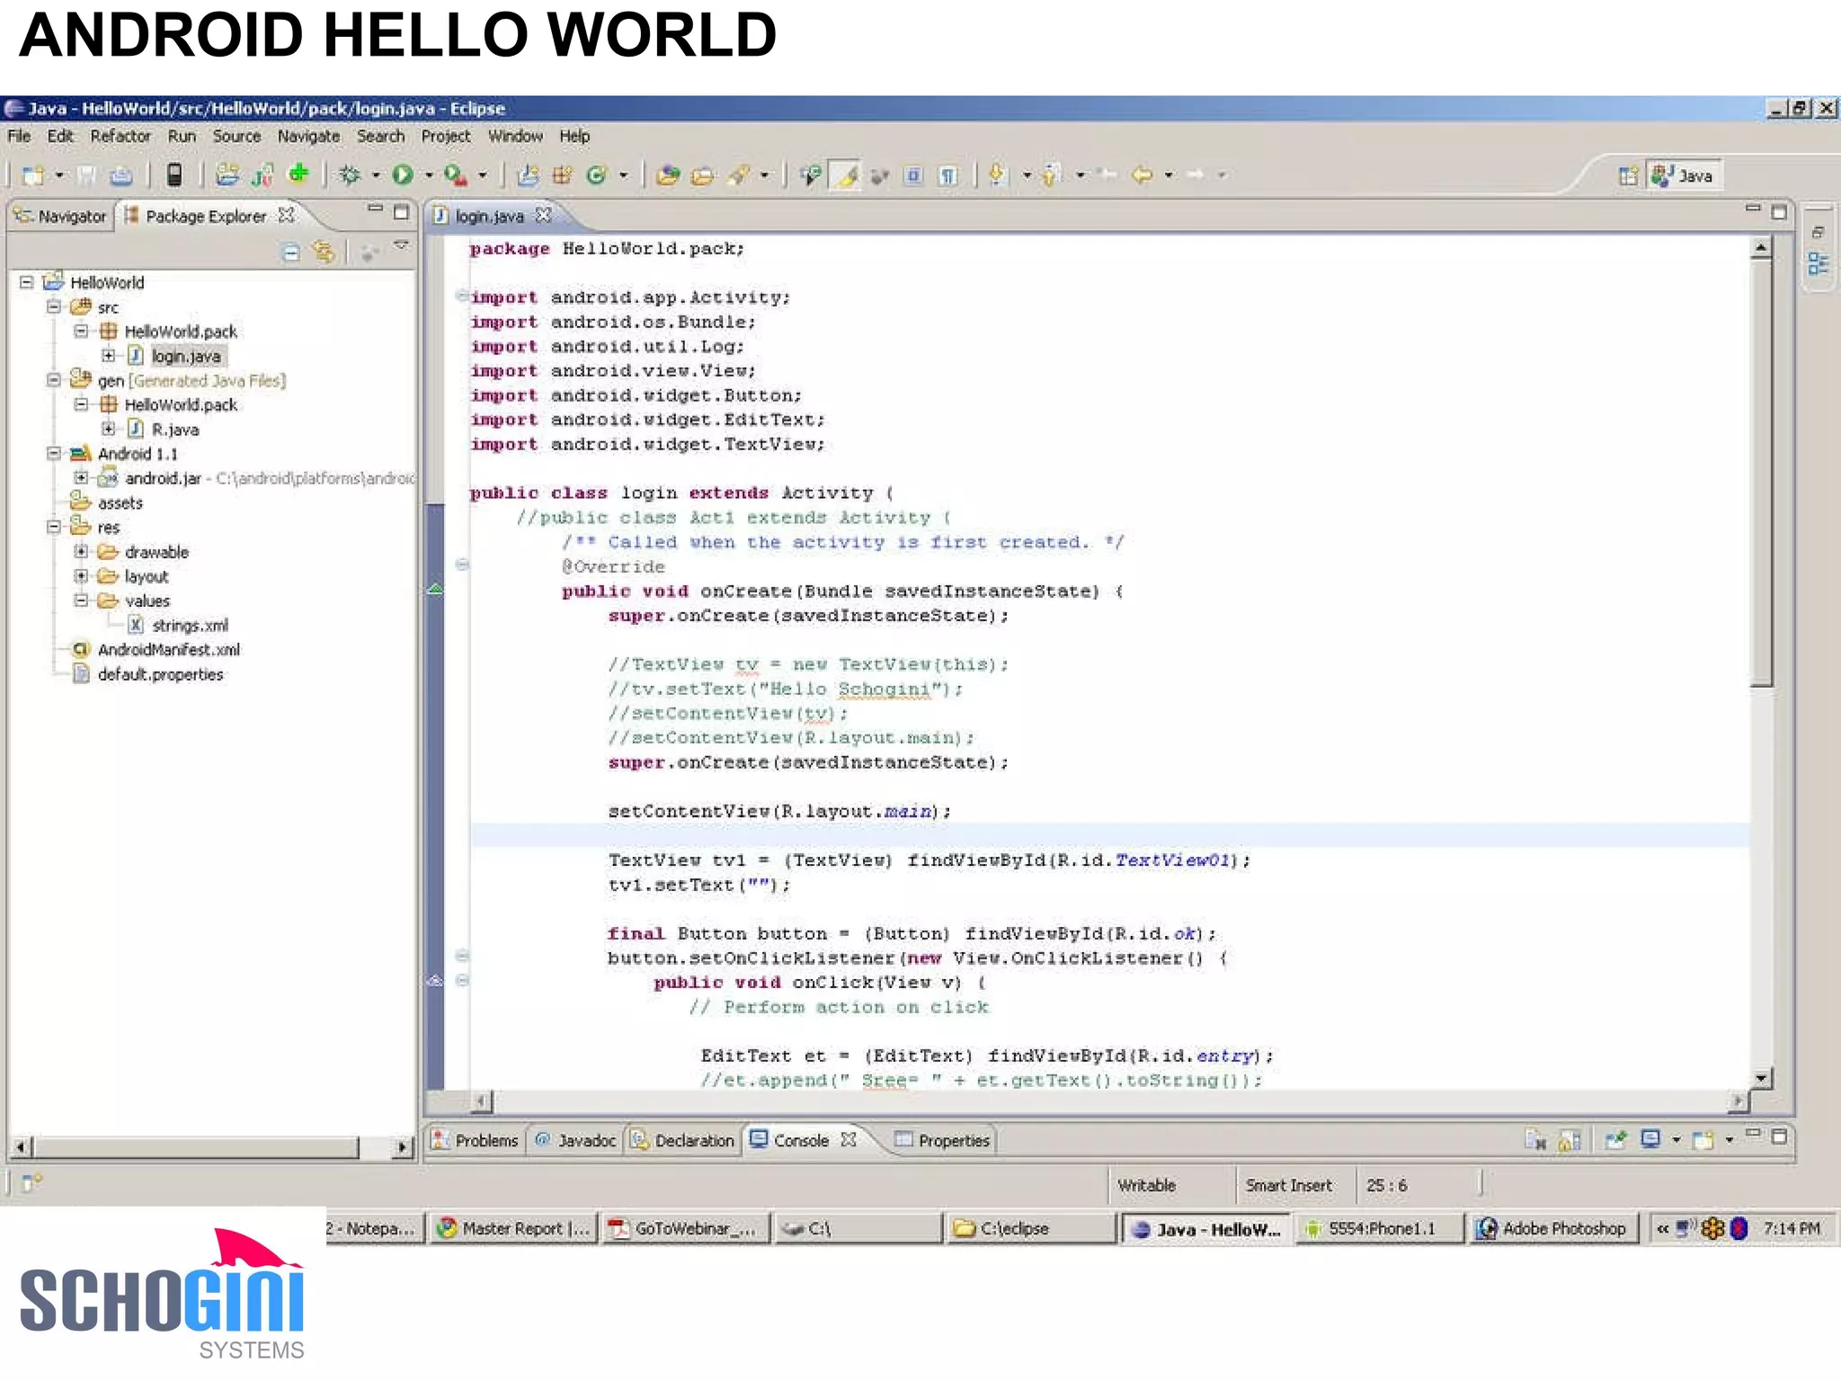
Task: Switch to the Navigator tab
Action: click(61, 216)
